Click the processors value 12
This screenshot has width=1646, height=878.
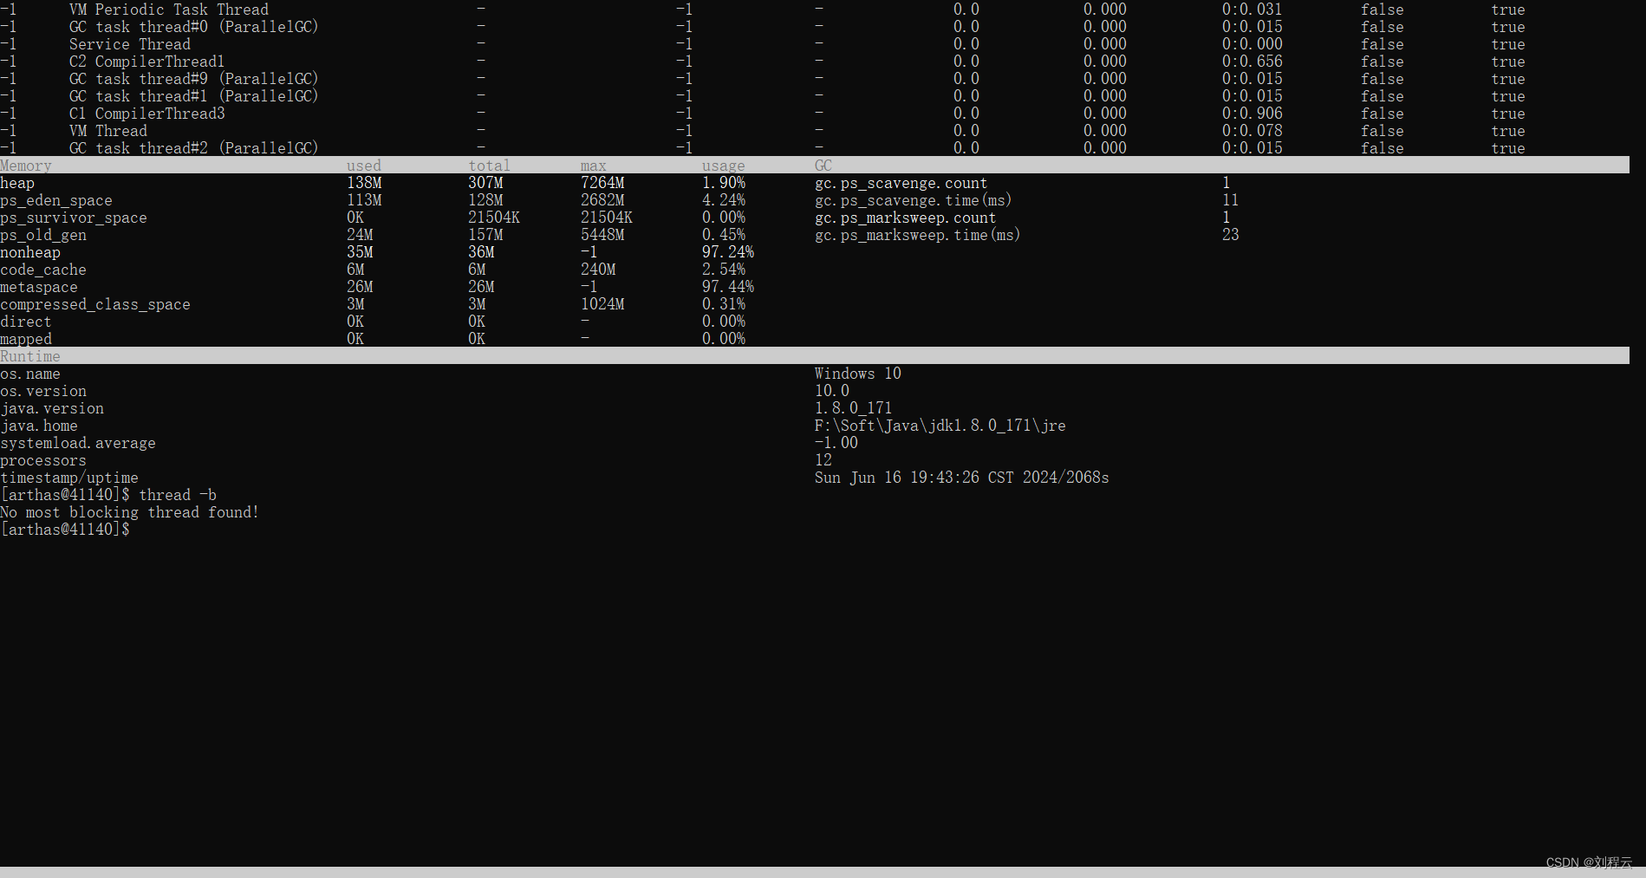coord(823,460)
